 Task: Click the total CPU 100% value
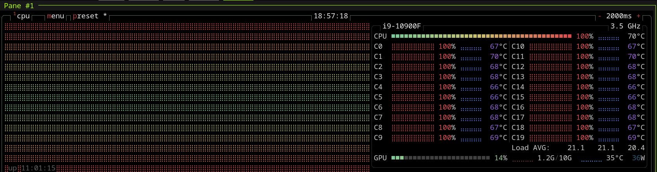coord(585,36)
